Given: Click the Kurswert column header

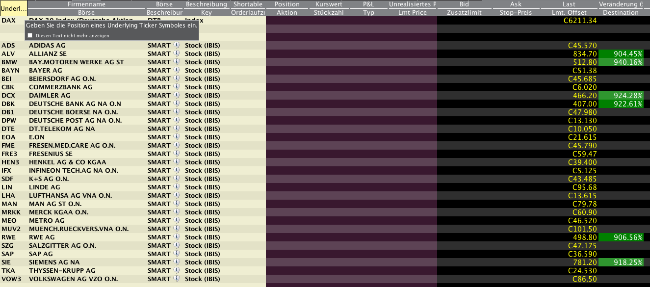Looking at the screenshot, I should (329, 4).
